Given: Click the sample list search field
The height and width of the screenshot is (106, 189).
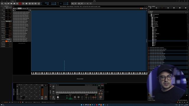Looking at the screenshot, I should pos(22,11).
